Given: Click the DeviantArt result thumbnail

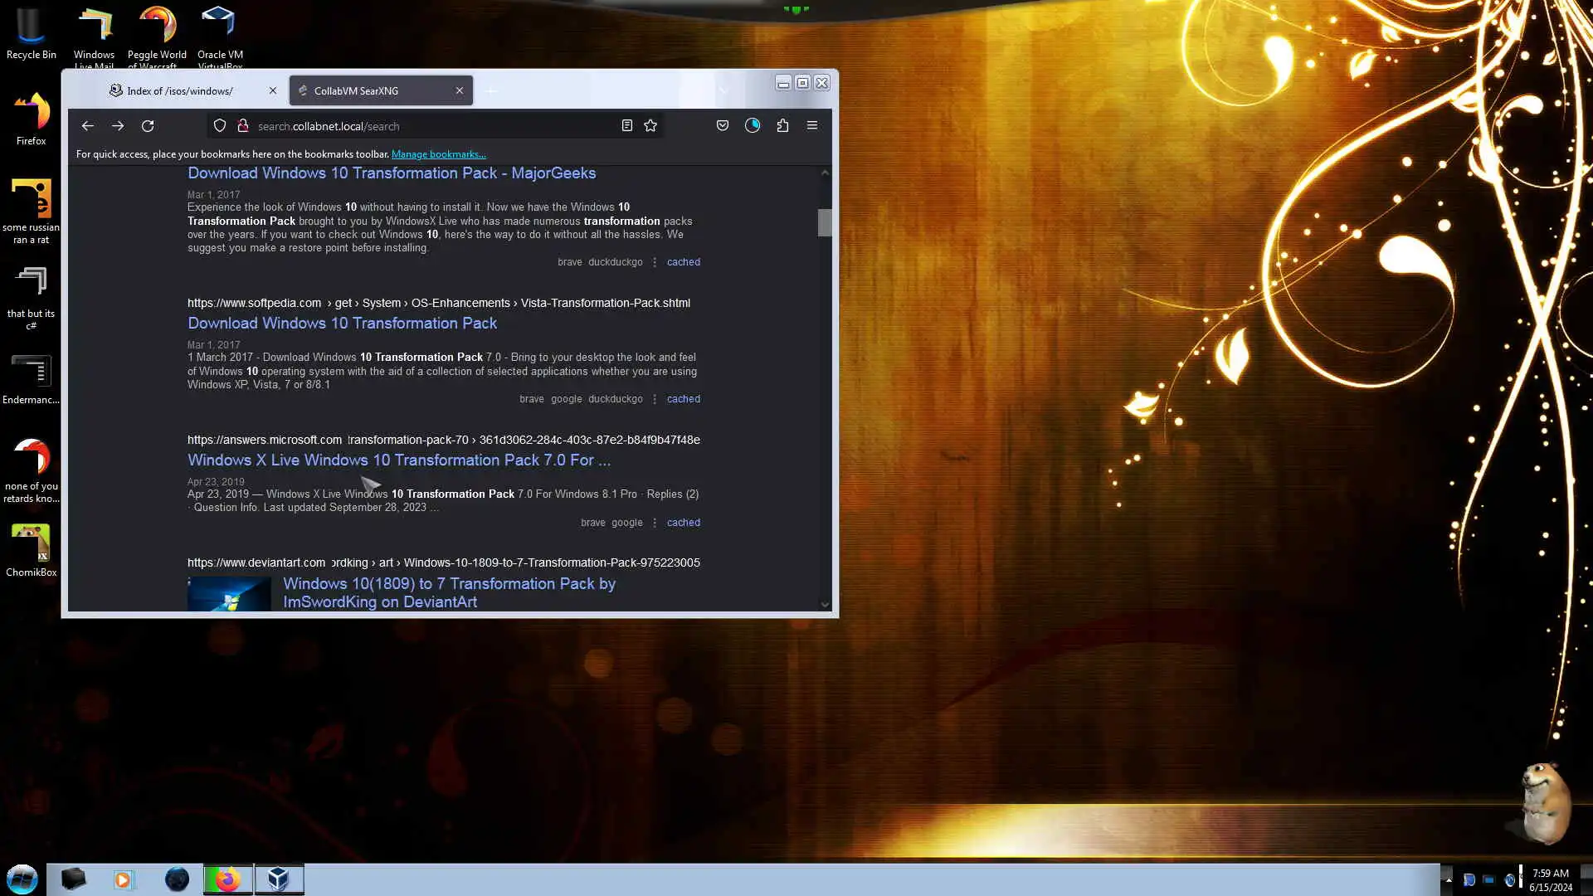Looking at the screenshot, I should pos(229,594).
